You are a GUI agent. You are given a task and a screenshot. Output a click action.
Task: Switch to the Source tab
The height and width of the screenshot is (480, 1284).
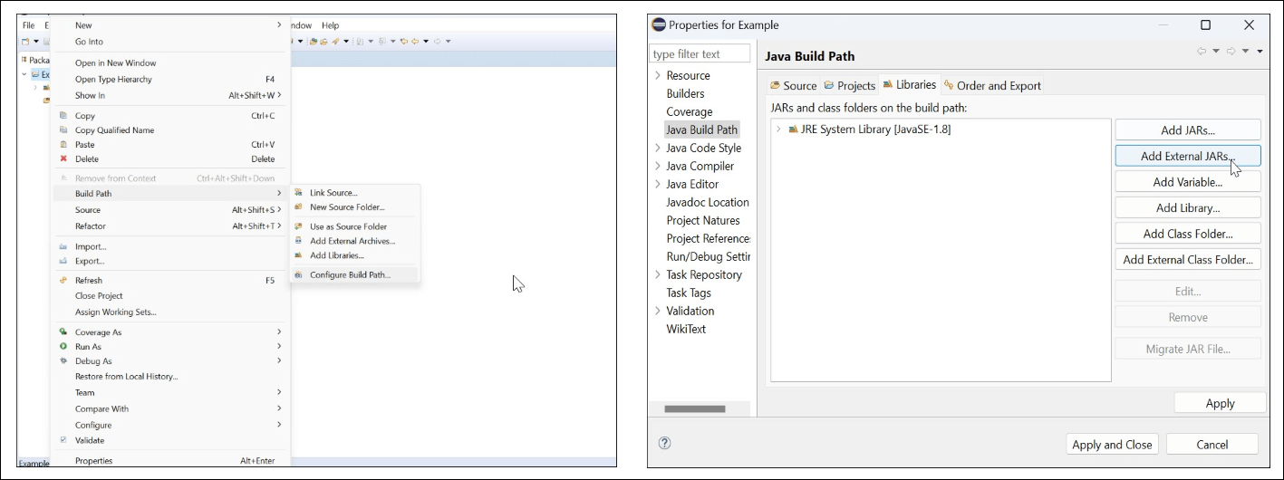[x=793, y=85]
